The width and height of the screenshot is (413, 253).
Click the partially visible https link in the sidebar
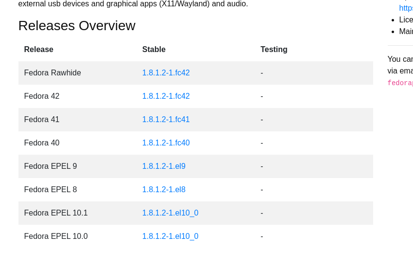pos(406,8)
